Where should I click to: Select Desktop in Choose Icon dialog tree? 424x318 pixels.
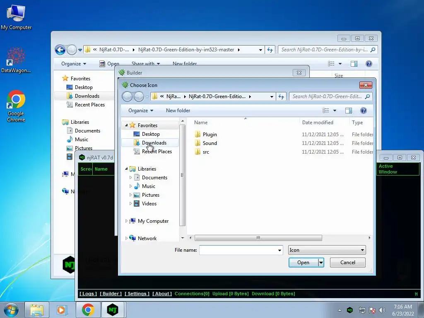pyautogui.click(x=151, y=134)
